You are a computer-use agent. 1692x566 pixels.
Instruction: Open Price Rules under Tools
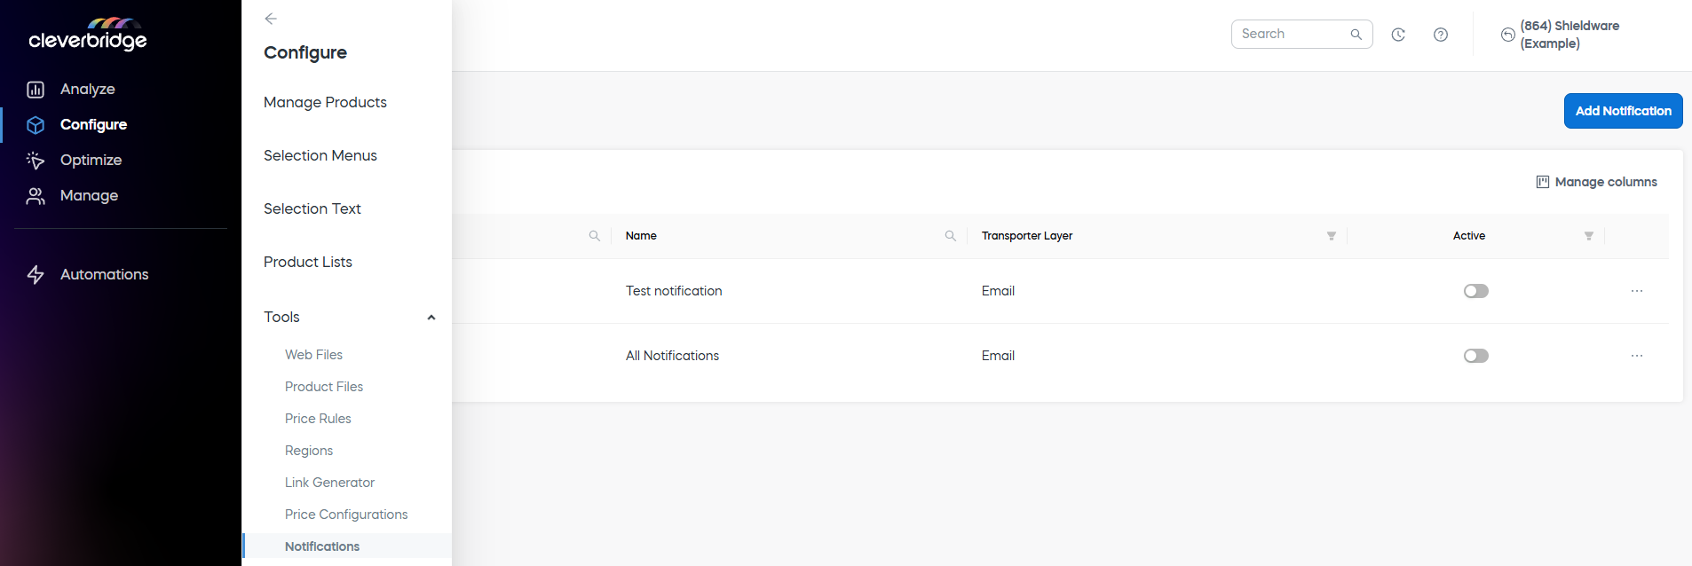(318, 419)
